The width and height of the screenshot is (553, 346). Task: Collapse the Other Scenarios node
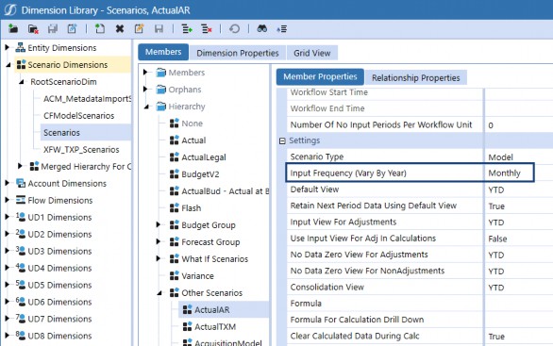coord(159,293)
